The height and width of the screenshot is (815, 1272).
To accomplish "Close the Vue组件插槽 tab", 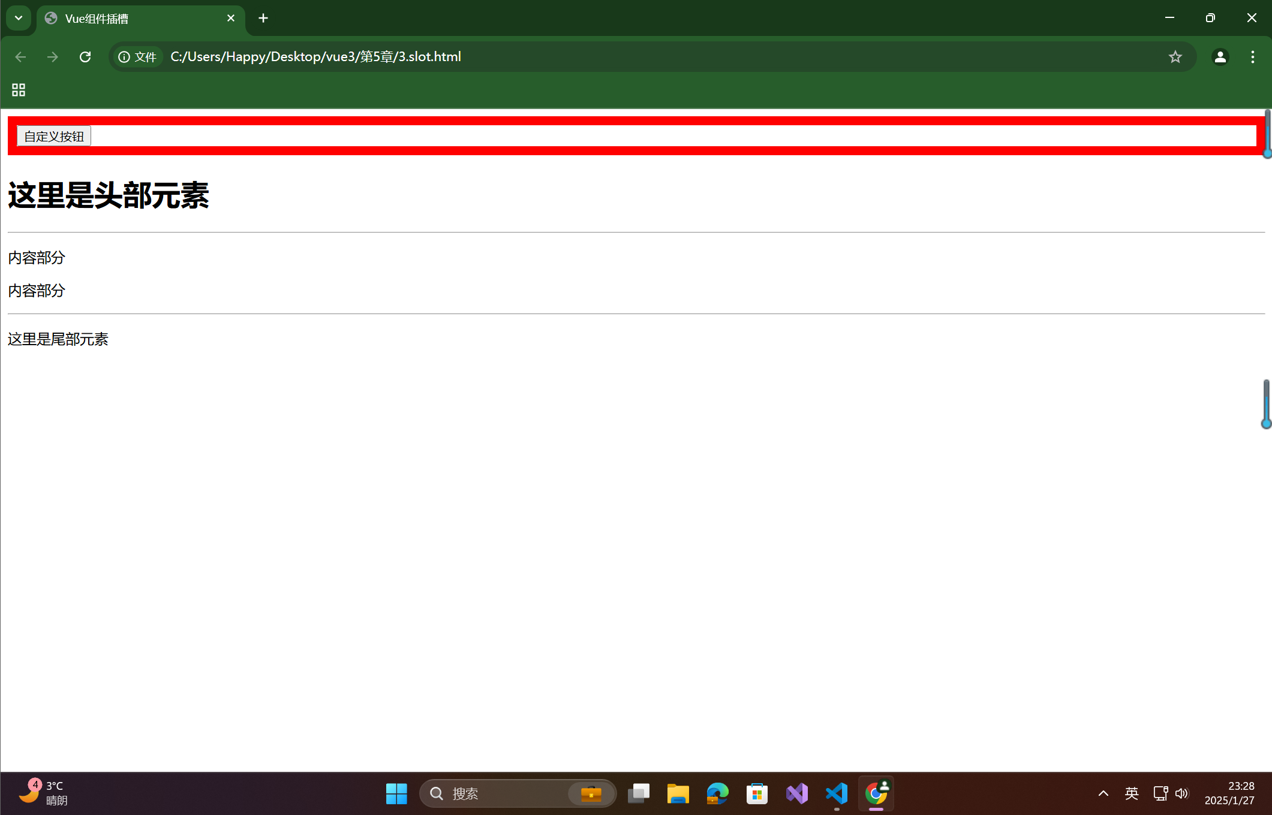I will pyautogui.click(x=231, y=19).
